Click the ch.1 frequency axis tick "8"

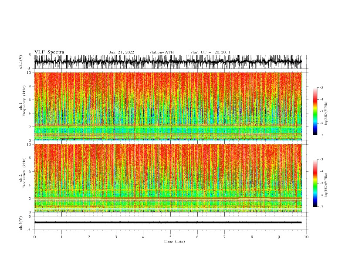pos(31,86)
